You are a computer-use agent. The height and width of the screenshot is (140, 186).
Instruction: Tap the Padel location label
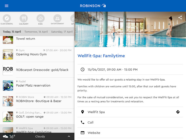tap(22, 81)
